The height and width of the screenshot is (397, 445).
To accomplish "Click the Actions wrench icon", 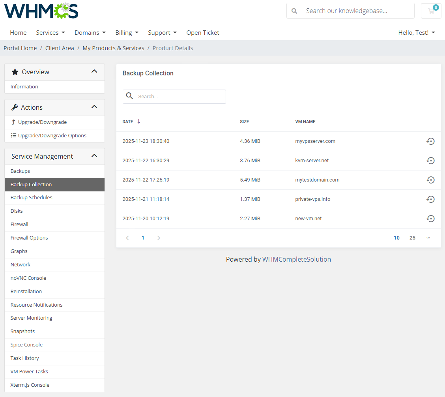I will click(15, 107).
